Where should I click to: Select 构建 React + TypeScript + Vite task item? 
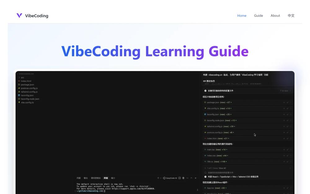pyautogui.click(x=231, y=177)
